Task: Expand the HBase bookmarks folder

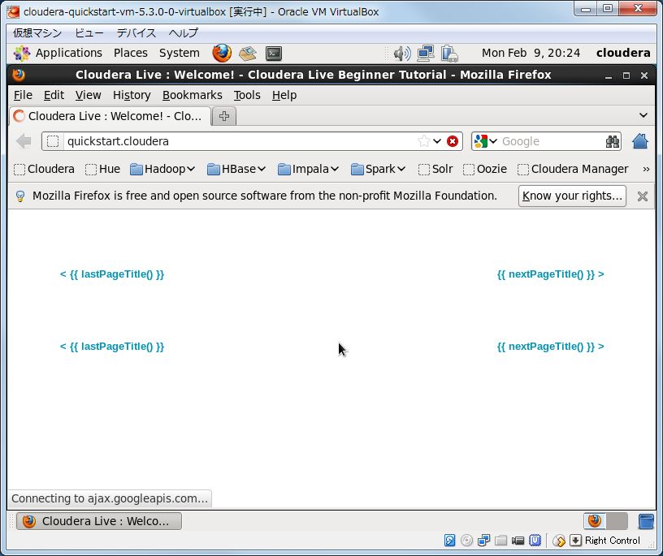Action: tap(236, 169)
